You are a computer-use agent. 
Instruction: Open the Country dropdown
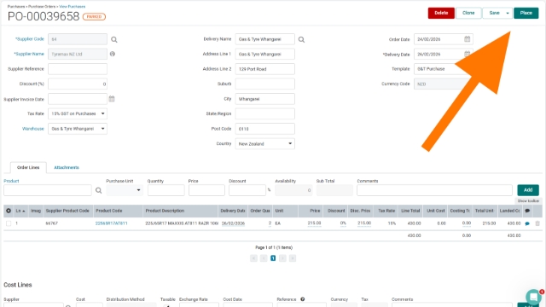264,144
